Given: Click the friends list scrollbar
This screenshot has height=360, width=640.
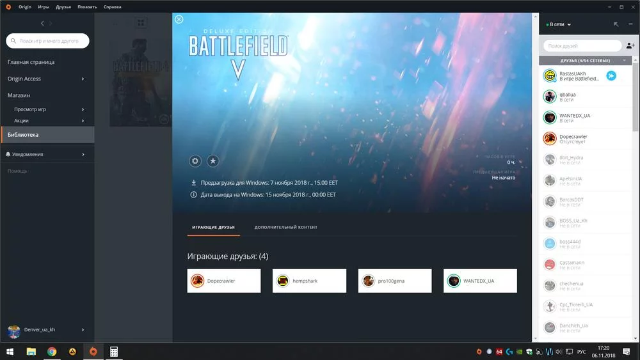Looking at the screenshot, I should point(635,97).
